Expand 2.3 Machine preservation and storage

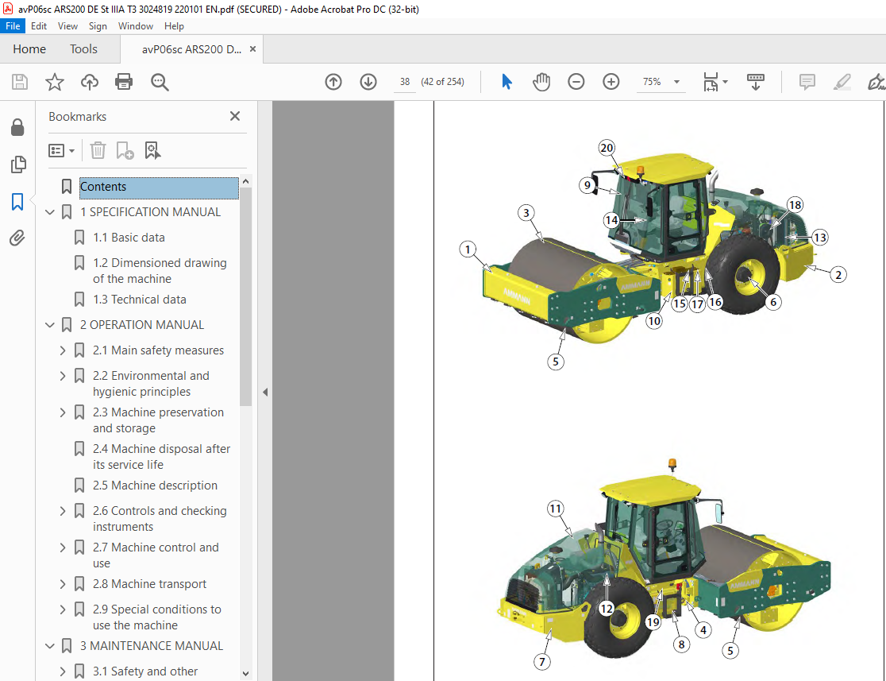pyautogui.click(x=63, y=412)
